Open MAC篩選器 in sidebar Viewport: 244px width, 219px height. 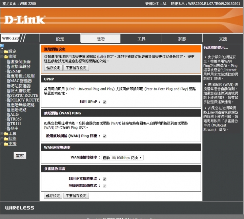[x=21, y=81]
